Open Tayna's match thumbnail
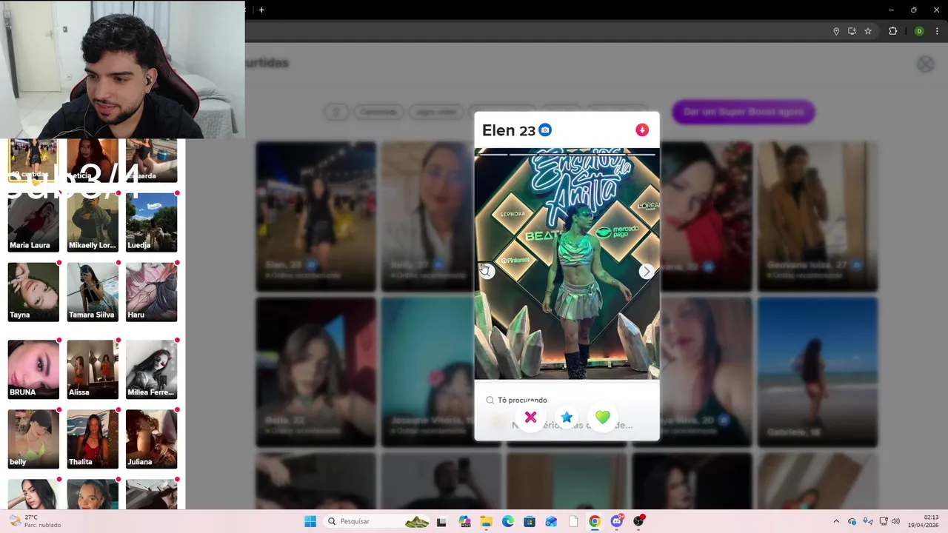This screenshot has height=533, width=948. [33, 292]
